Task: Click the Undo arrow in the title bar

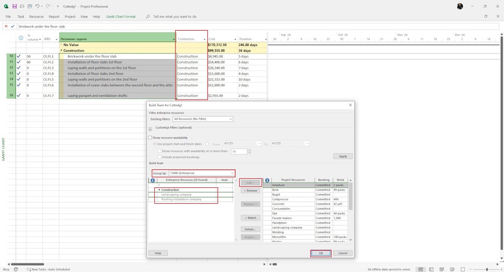Action: [x=37, y=6]
